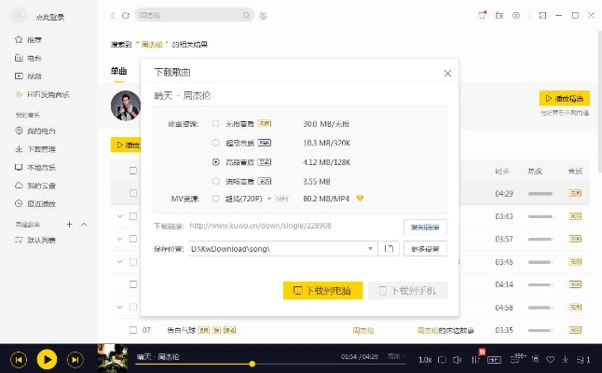Image resolution: width=602 pixels, height=373 pixels.
Task: Go back using the header back arrow
Action: tap(113, 15)
